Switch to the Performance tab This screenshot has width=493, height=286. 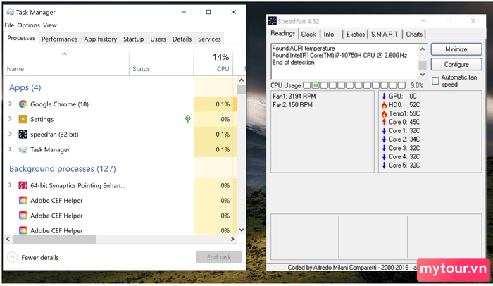(x=59, y=39)
